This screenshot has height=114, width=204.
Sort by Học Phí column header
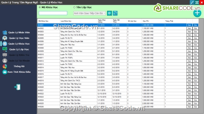click(153, 21)
